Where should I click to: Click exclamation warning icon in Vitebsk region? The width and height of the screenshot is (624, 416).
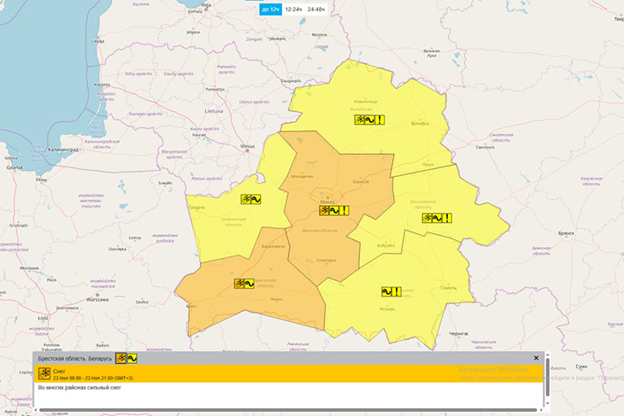point(380,120)
